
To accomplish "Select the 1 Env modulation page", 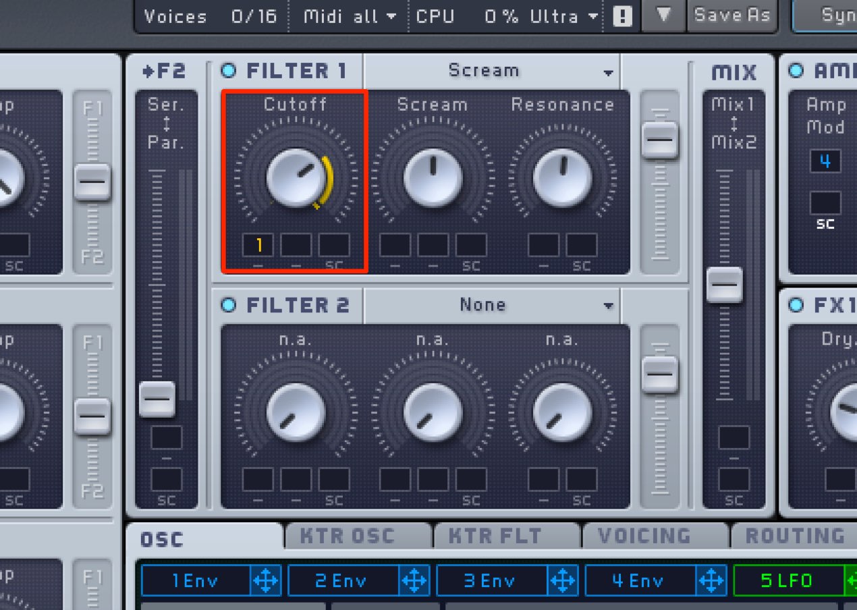I will click(196, 580).
